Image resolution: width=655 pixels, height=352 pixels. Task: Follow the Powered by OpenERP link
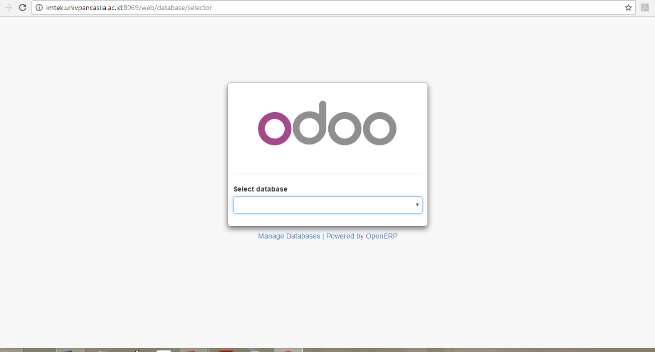pos(362,236)
